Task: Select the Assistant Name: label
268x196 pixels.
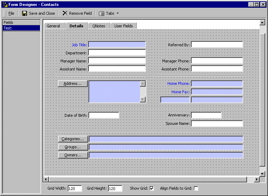Action: tap(73, 69)
